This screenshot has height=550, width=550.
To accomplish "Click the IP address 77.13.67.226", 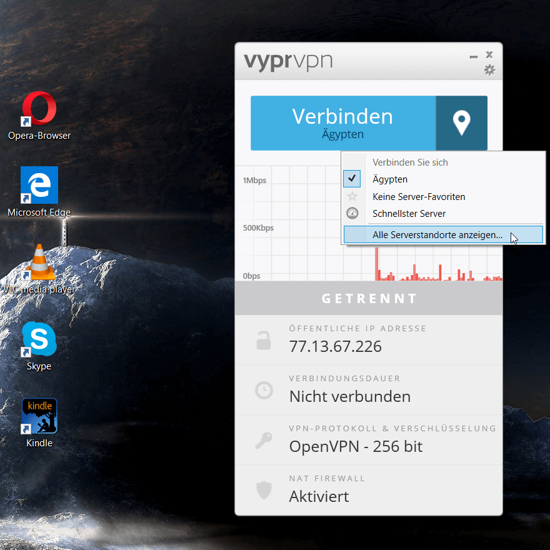I will tap(336, 346).
